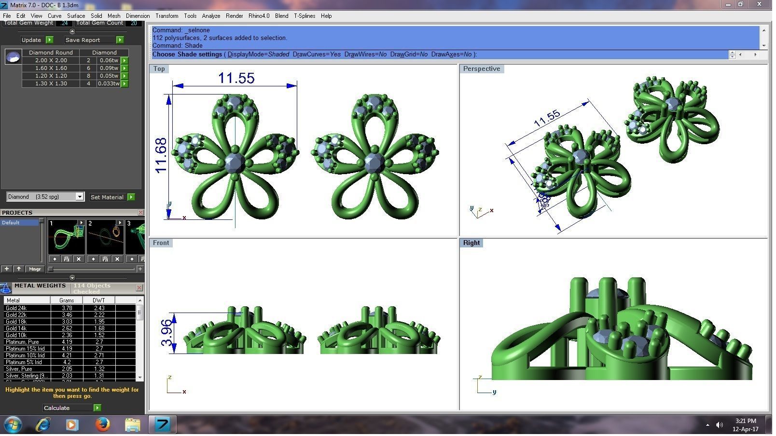Click the play arrow on project thumbnail 1
Image resolution: width=776 pixels, height=436 pixels.
click(82, 224)
